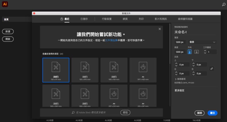The image size is (227, 122).
Task: Switch to the 已儲存 tab
Action: 84,19
